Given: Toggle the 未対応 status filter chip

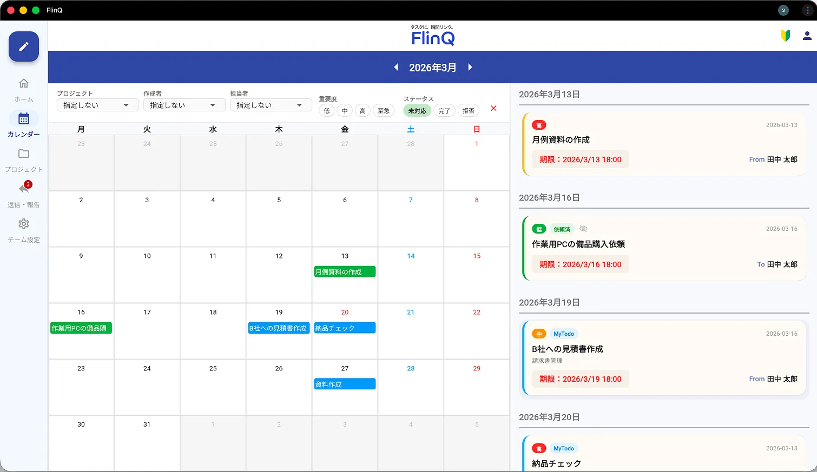Looking at the screenshot, I should tap(417, 110).
